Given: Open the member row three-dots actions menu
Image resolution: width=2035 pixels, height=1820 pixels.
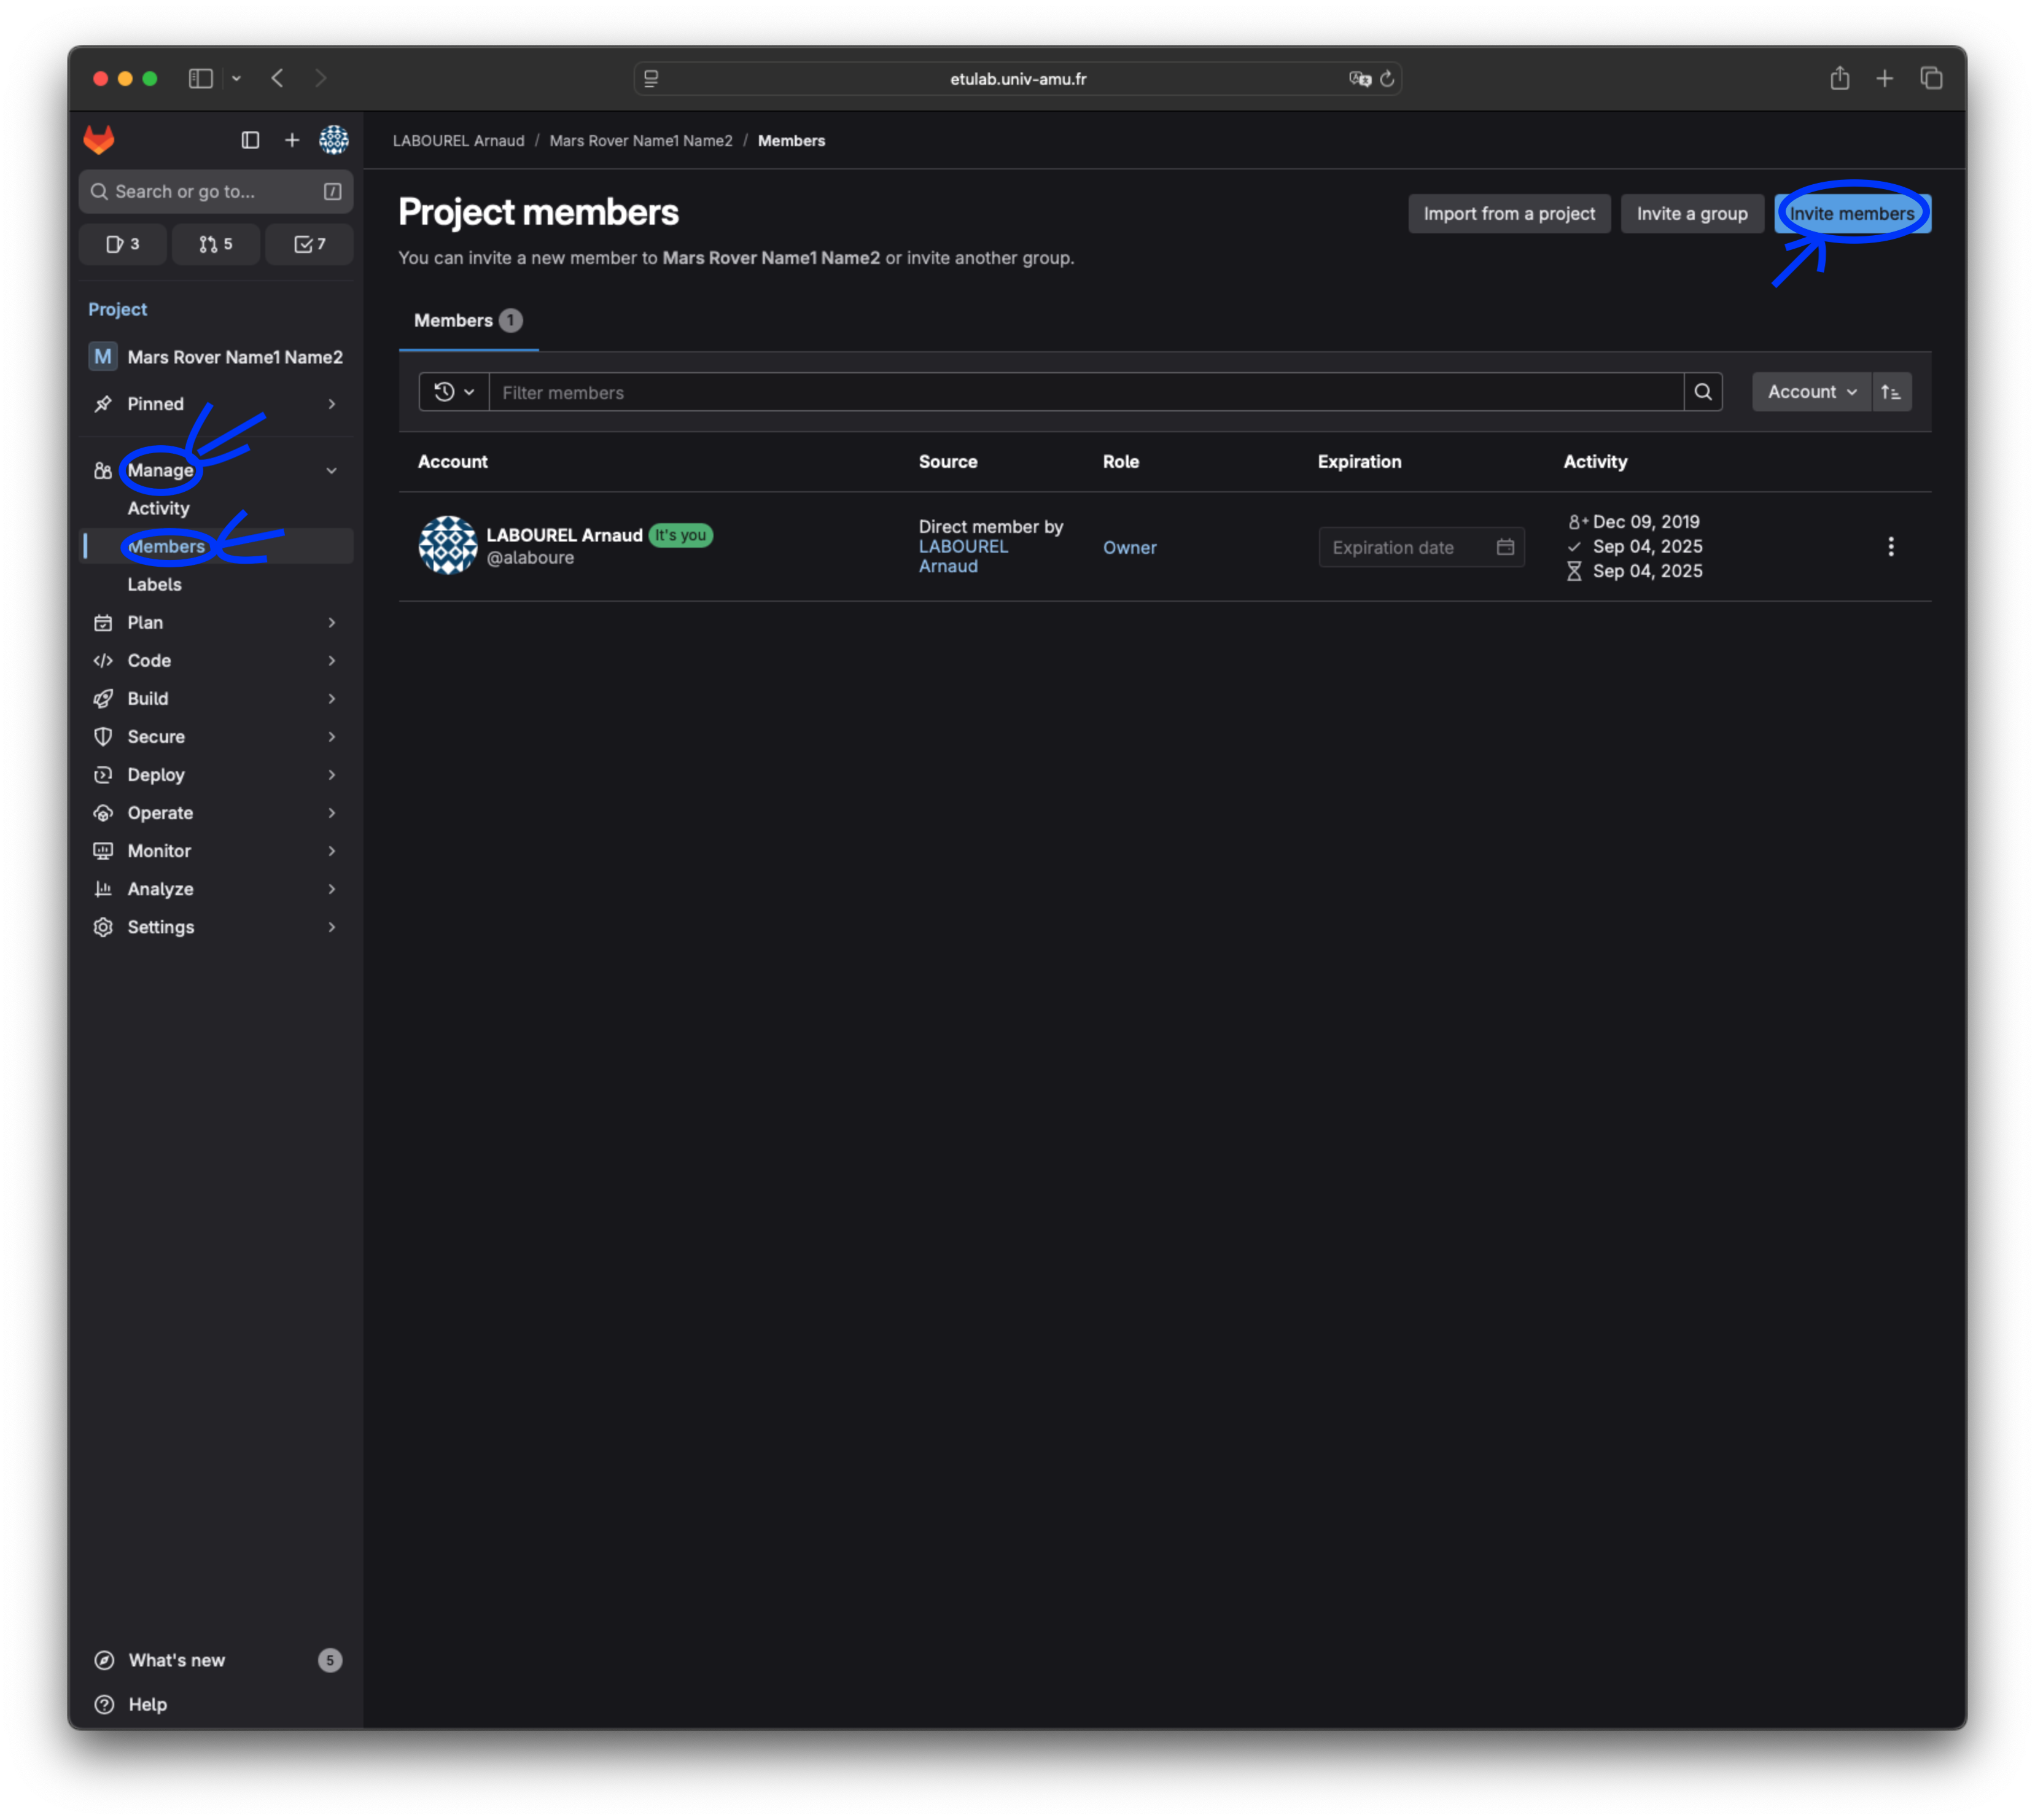Looking at the screenshot, I should point(1890,547).
